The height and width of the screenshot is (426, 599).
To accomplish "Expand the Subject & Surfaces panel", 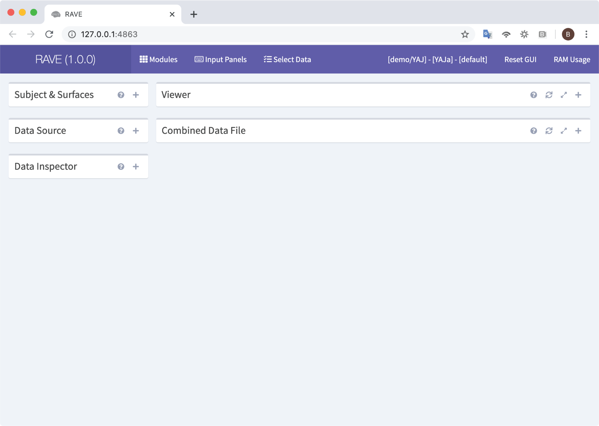I will [136, 95].
